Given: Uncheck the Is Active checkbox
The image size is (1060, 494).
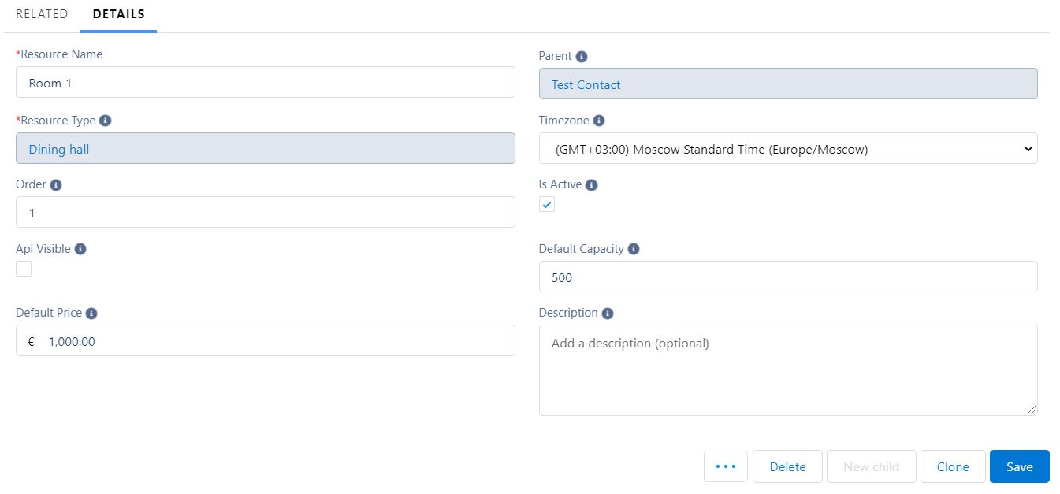Looking at the screenshot, I should click(547, 205).
